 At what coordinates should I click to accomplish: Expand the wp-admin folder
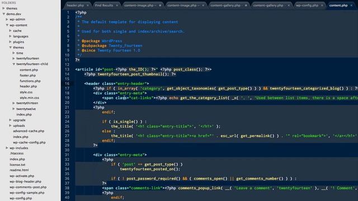point(7,20)
